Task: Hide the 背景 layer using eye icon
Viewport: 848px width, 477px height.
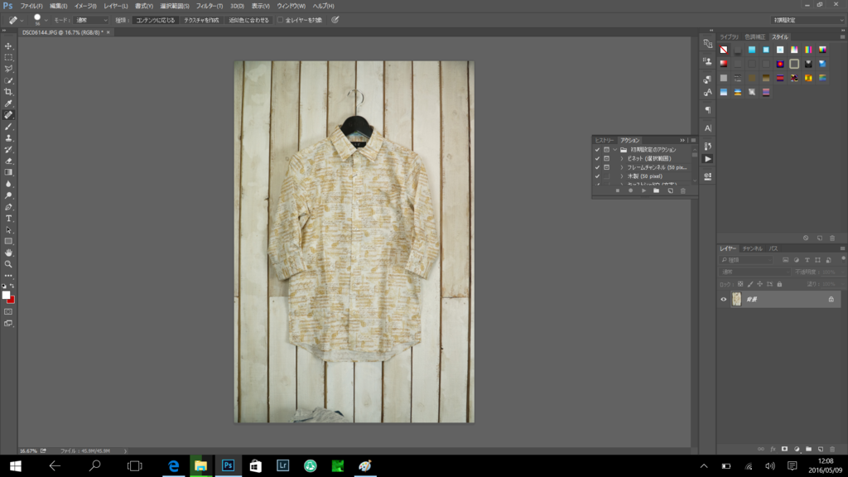Action: click(x=723, y=299)
